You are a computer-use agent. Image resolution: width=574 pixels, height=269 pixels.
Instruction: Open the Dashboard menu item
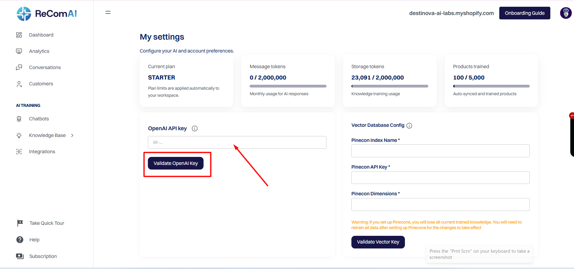click(x=41, y=35)
